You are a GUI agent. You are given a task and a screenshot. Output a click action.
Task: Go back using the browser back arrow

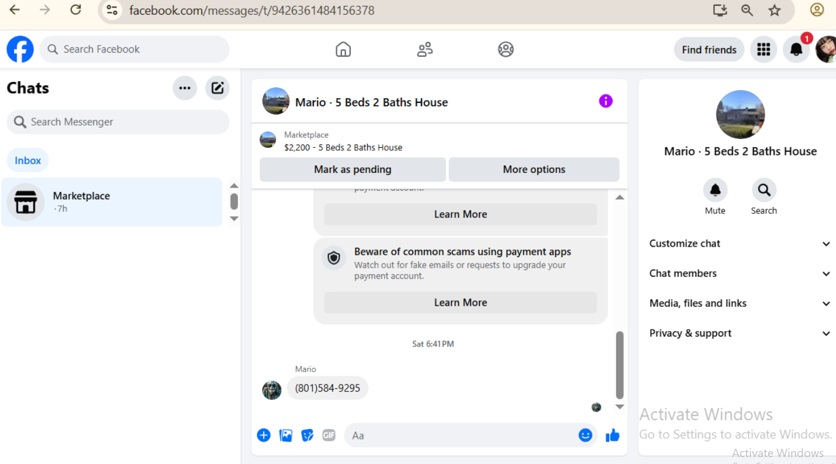[15, 10]
